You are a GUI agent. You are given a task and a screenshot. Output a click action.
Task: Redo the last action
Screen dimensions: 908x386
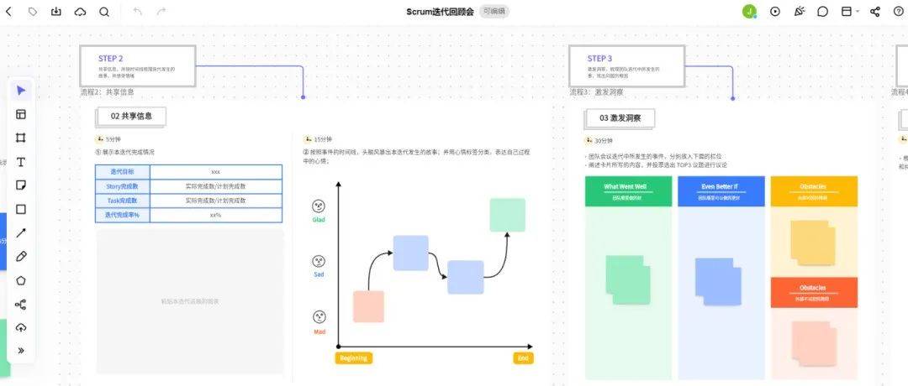pos(161,12)
